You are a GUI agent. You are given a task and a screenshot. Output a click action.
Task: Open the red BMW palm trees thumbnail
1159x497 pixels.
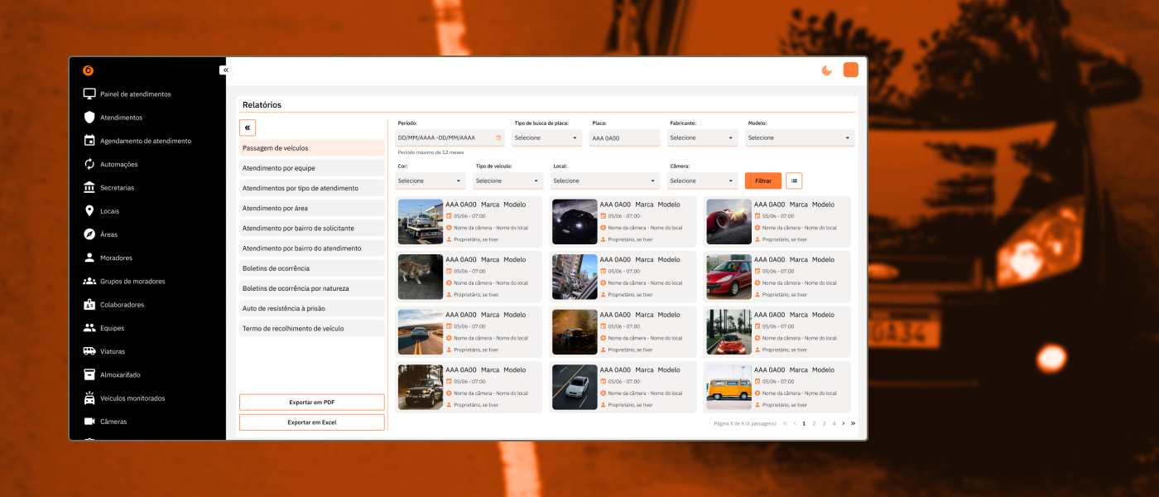point(729,332)
